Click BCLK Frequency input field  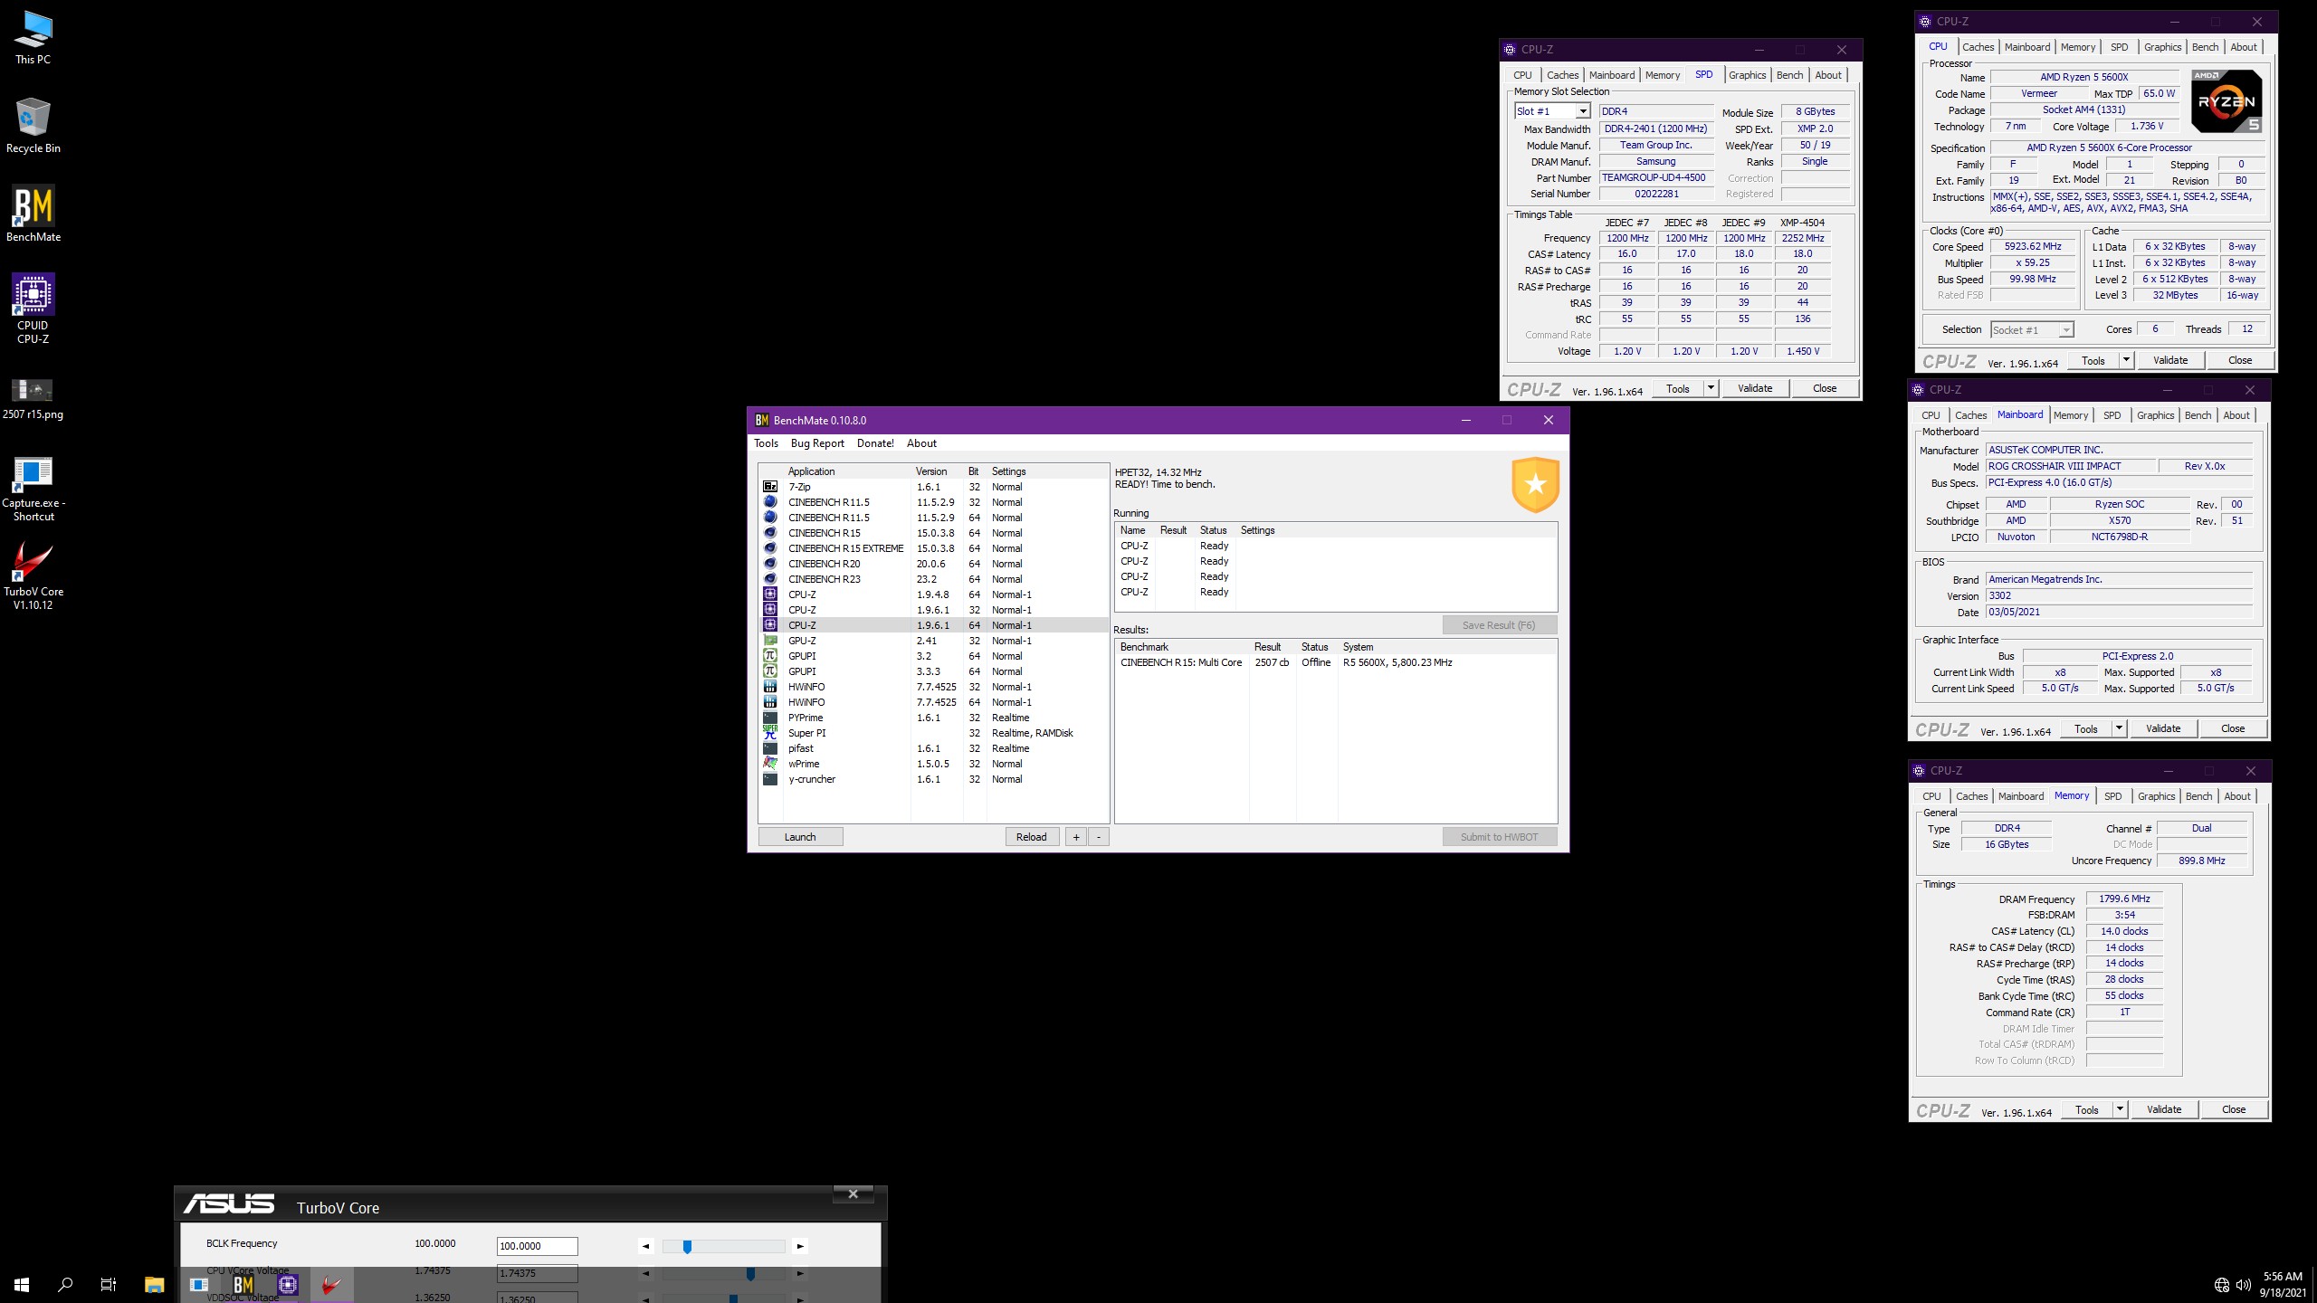point(537,1246)
